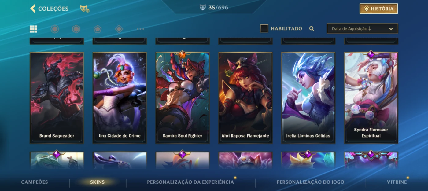
Task: Expand sort options with the chevron arrow
Action: click(x=391, y=29)
